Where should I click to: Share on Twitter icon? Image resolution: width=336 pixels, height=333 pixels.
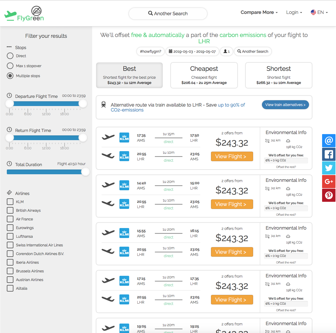pos(329,168)
